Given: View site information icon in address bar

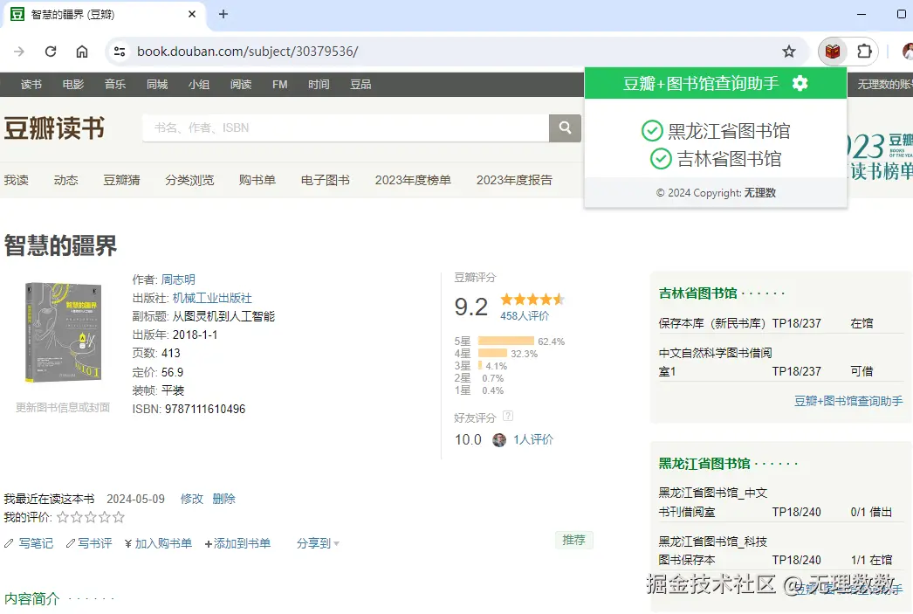Looking at the screenshot, I should pyautogui.click(x=120, y=52).
